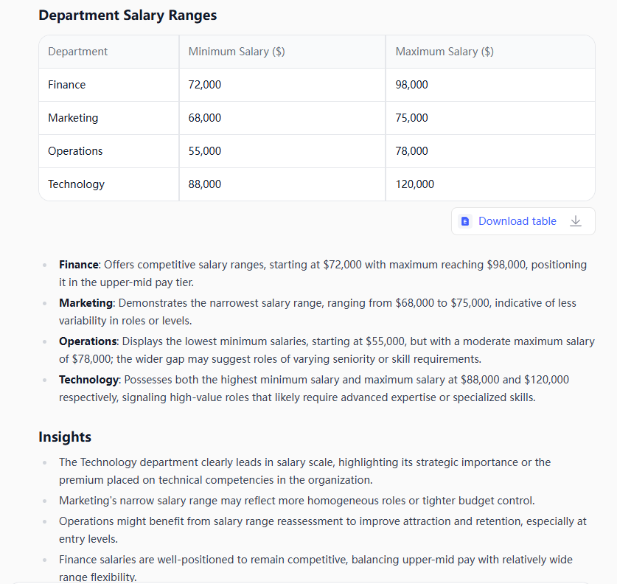Click the bold Technology label in bullet list
The height and width of the screenshot is (584, 617).
pyautogui.click(x=88, y=380)
